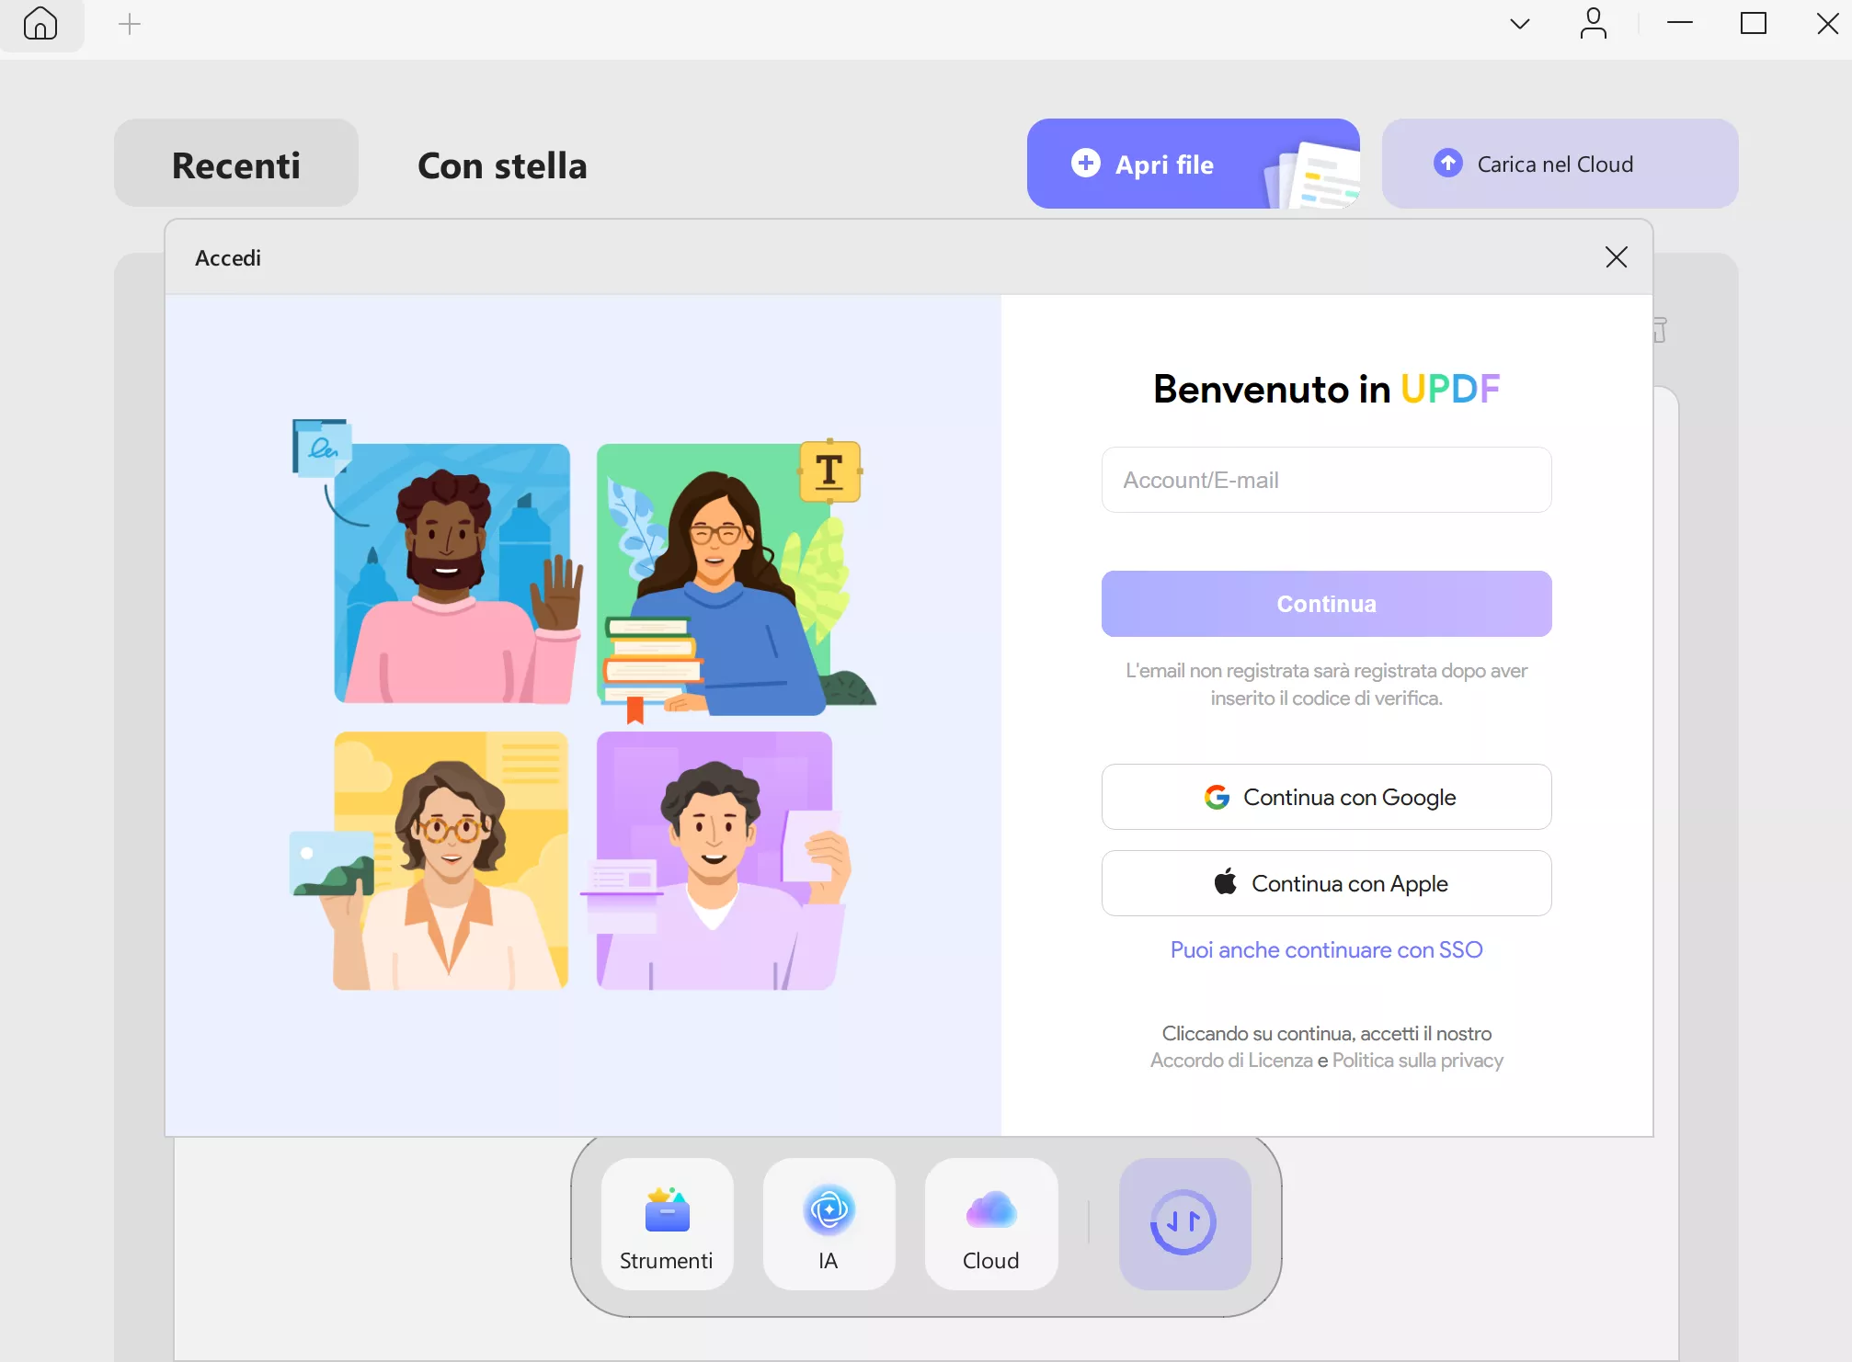
Task: Minimize the UPDF window
Action: pyautogui.click(x=1680, y=24)
